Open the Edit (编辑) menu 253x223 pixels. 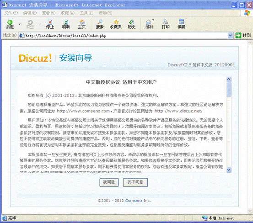(30, 13)
